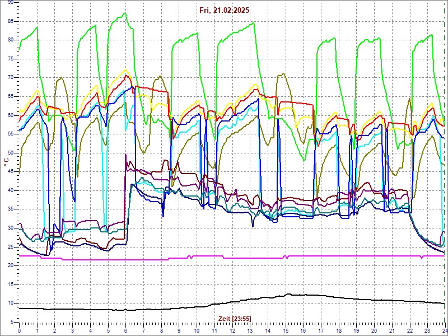This screenshot has width=448, height=336.
Task: Click hour "10" on the time axis
Action: (x=197, y=330)
